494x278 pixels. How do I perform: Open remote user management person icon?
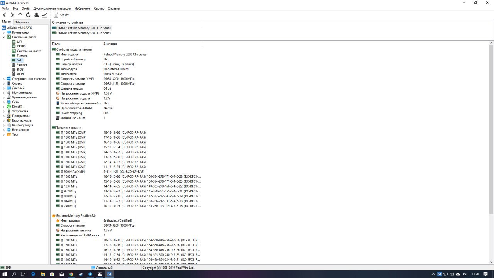(x=36, y=15)
